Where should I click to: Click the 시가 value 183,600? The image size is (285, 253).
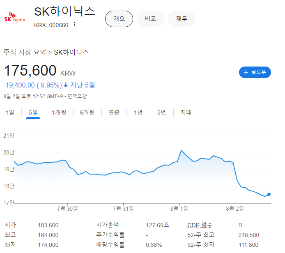pos(48,225)
